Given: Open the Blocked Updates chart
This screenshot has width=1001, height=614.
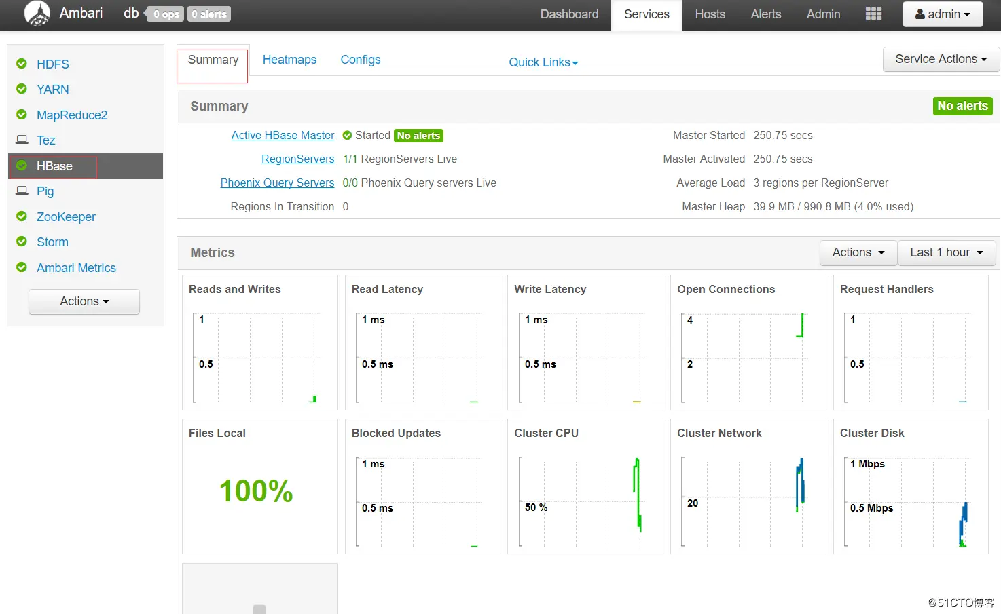Looking at the screenshot, I should click(x=422, y=486).
